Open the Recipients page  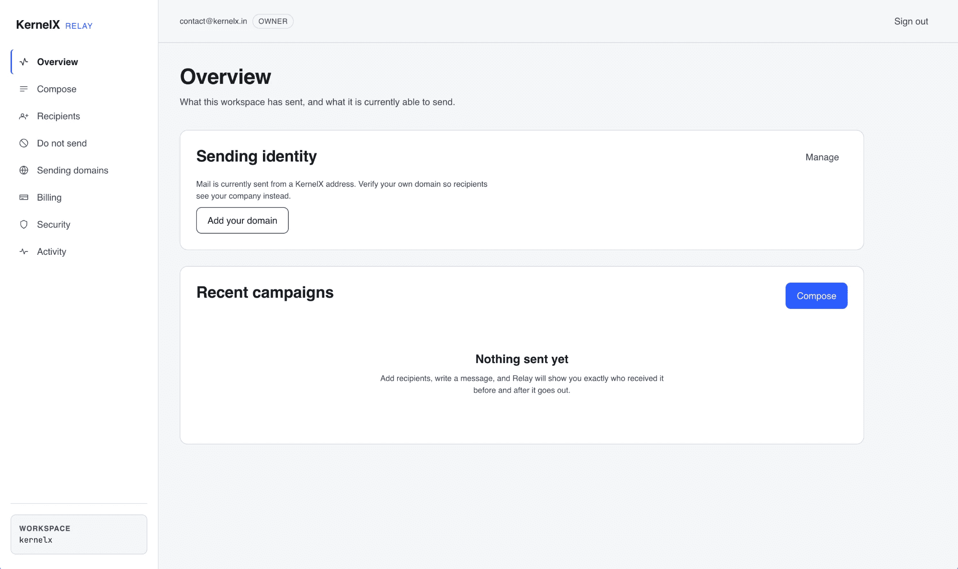click(x=79, y=116)
